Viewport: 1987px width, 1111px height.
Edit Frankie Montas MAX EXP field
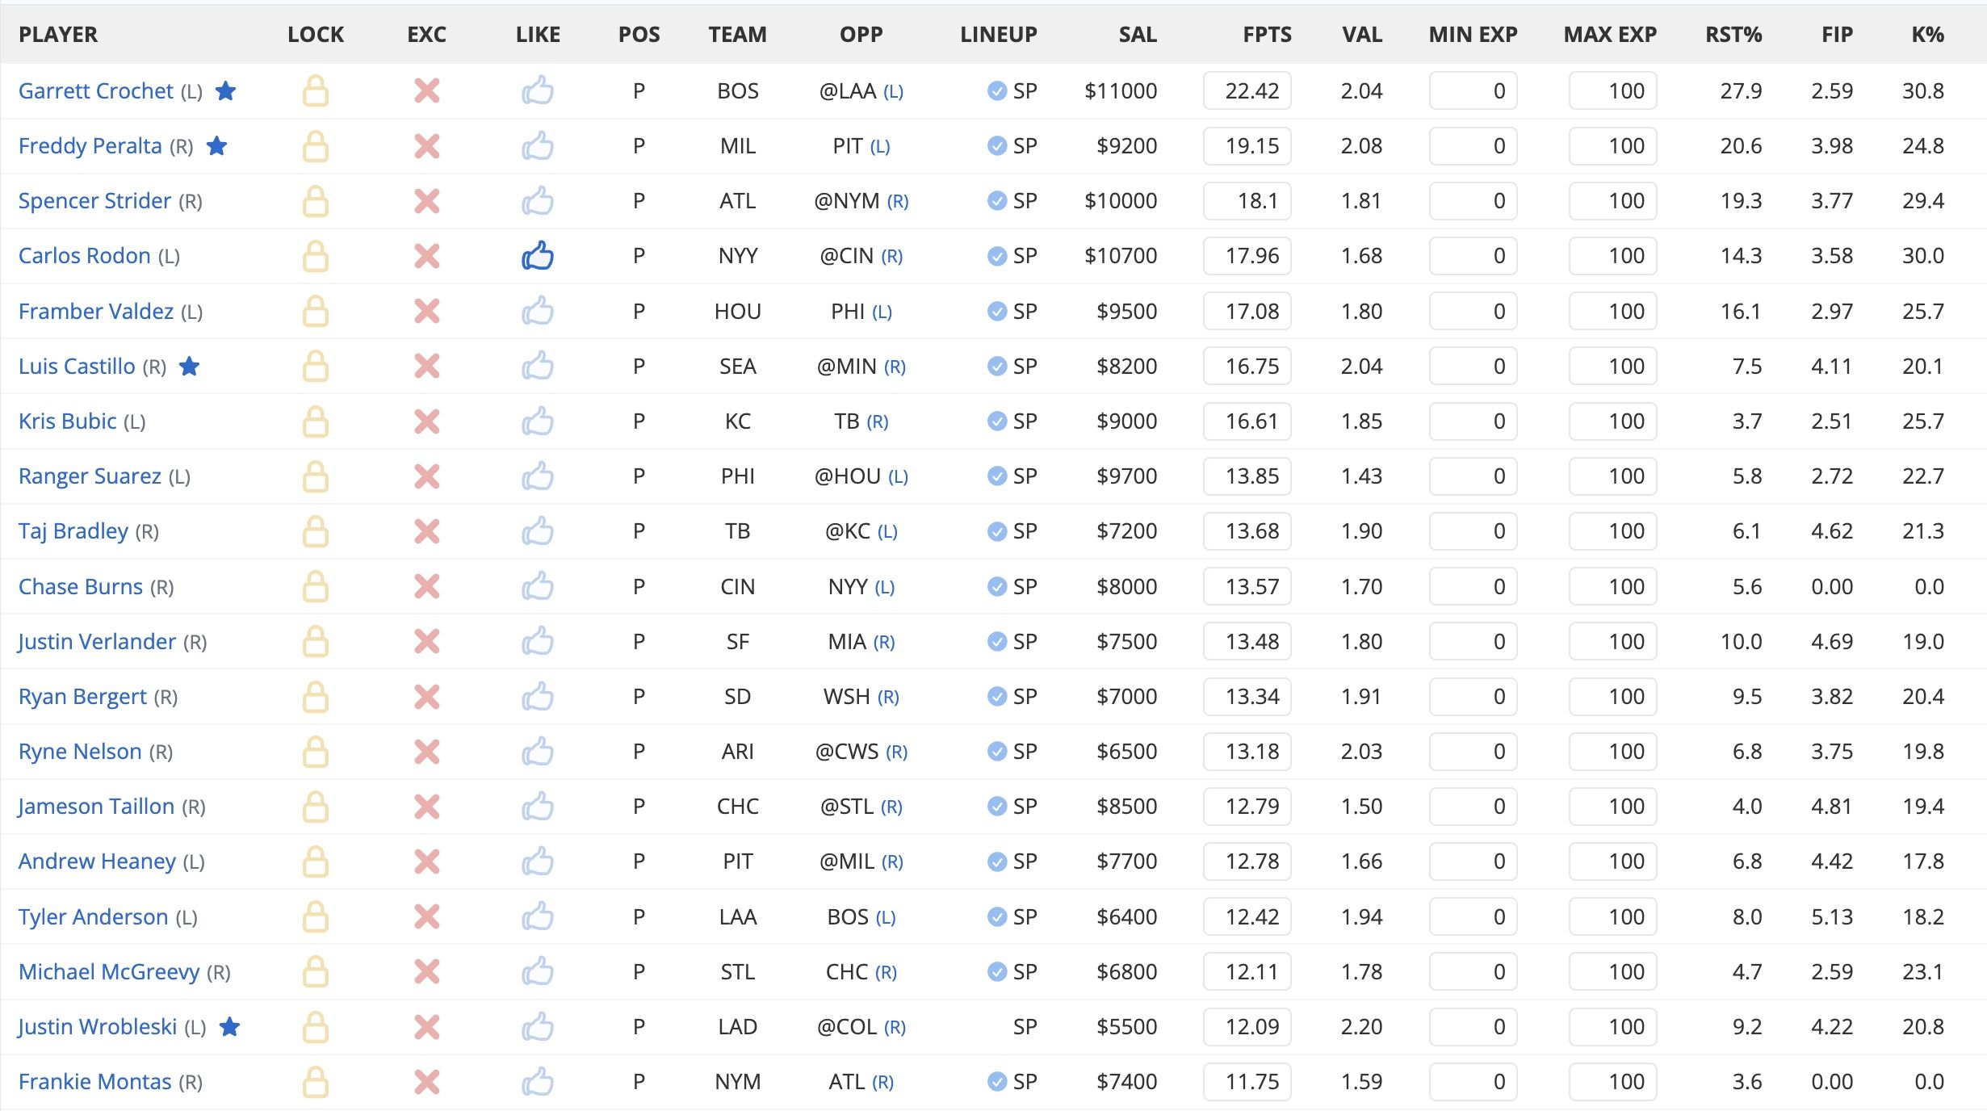[x=1612, y=1082]
